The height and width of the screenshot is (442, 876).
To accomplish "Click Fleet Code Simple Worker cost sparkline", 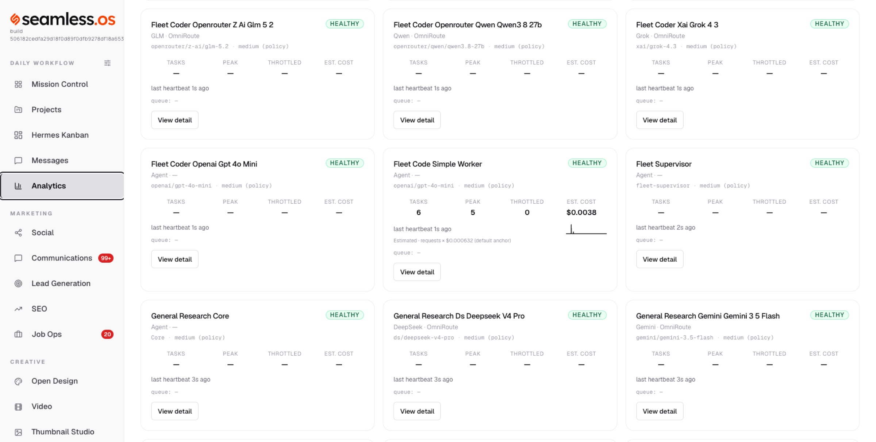I will [x=586, y=229].
